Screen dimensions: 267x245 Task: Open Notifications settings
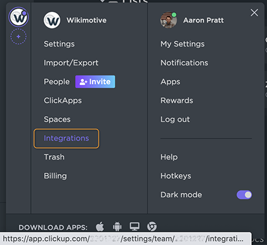[185, 63]
